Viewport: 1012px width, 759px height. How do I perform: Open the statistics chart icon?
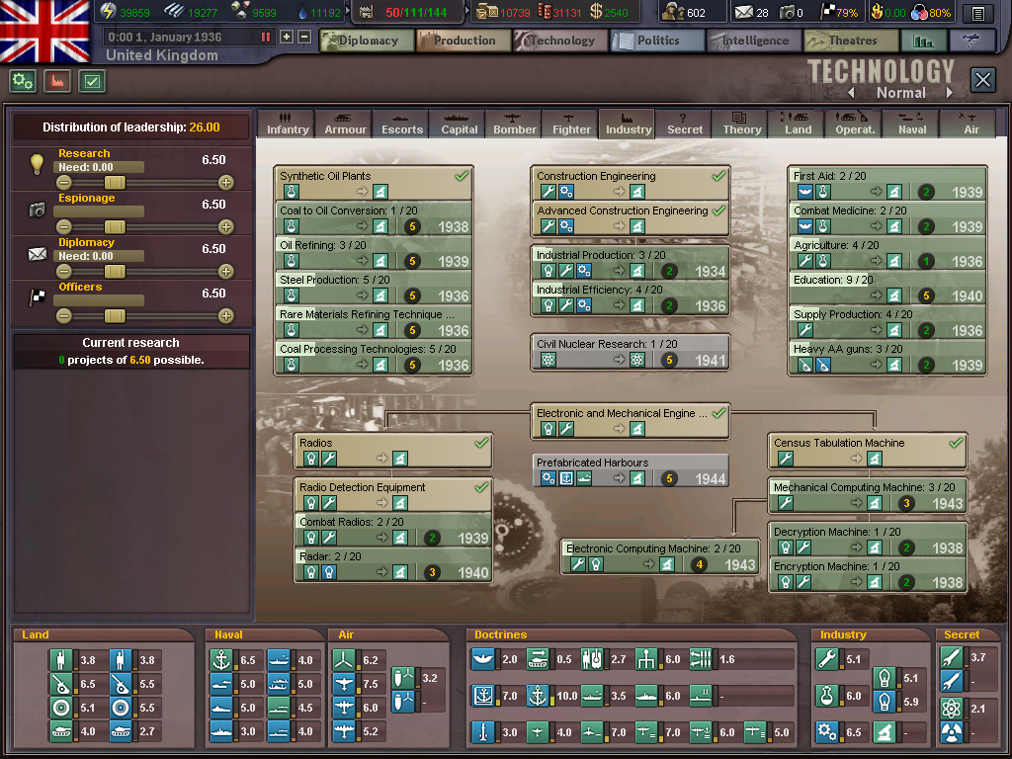924,41
